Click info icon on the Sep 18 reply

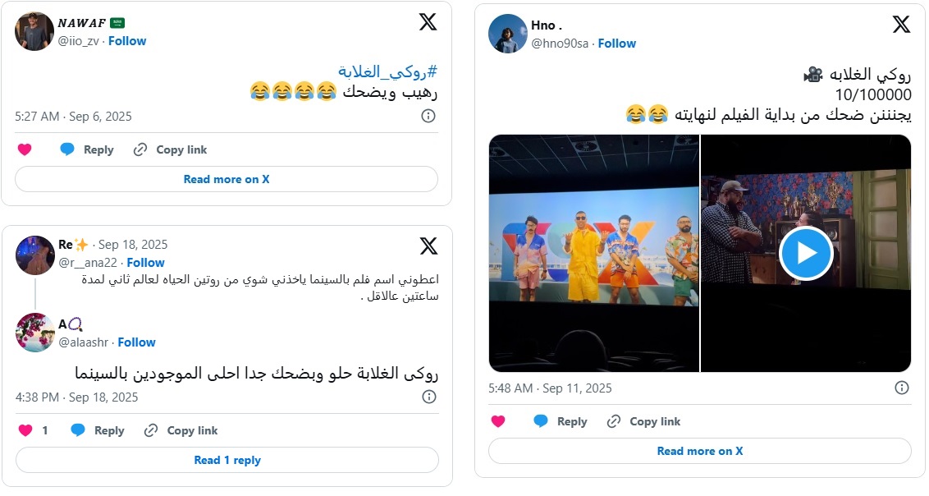point(428,397)
